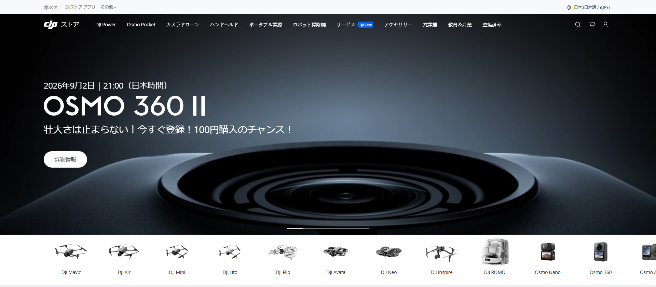Click the DJI Flip label
The image size is (656, 287).
coord(283,272)
